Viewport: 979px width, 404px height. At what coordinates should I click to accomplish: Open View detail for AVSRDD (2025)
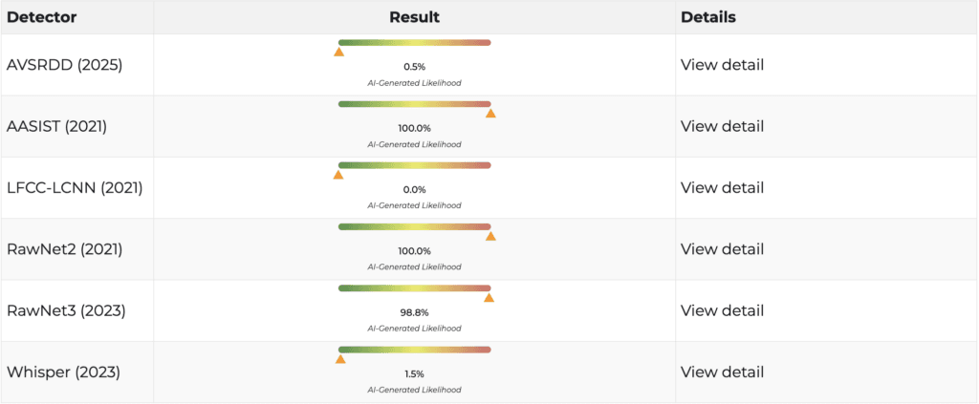tap(722, 65)
